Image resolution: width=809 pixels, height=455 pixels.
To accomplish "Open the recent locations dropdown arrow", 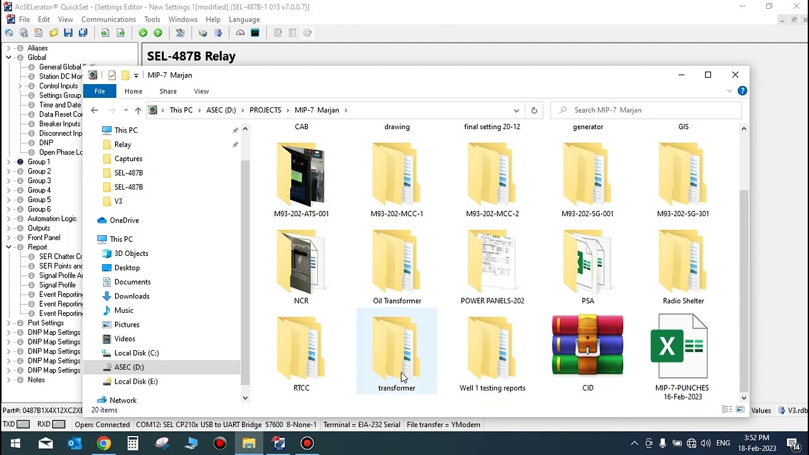I will (x=126, y=111).
